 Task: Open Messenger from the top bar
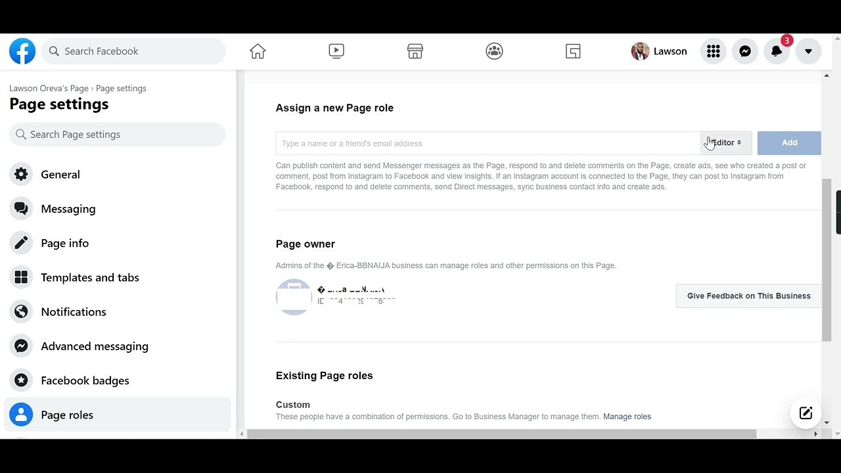745,51
